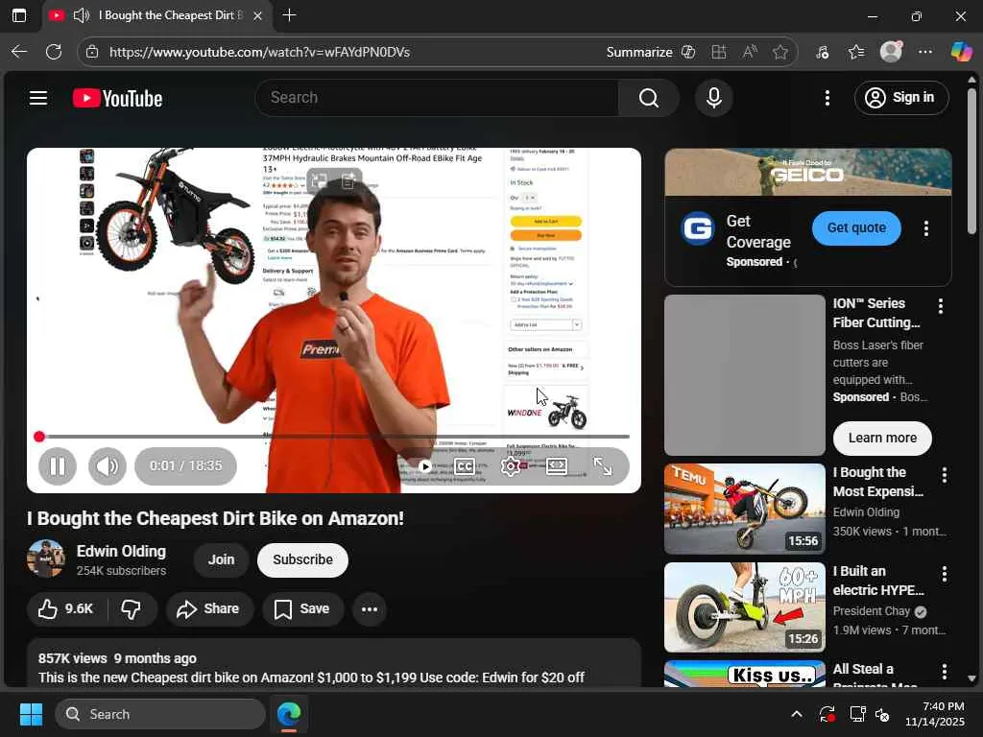Open options for 'I Built an electric HYPE...'
The width and height of the screenshot is (983, 737).
coord(945,574)
